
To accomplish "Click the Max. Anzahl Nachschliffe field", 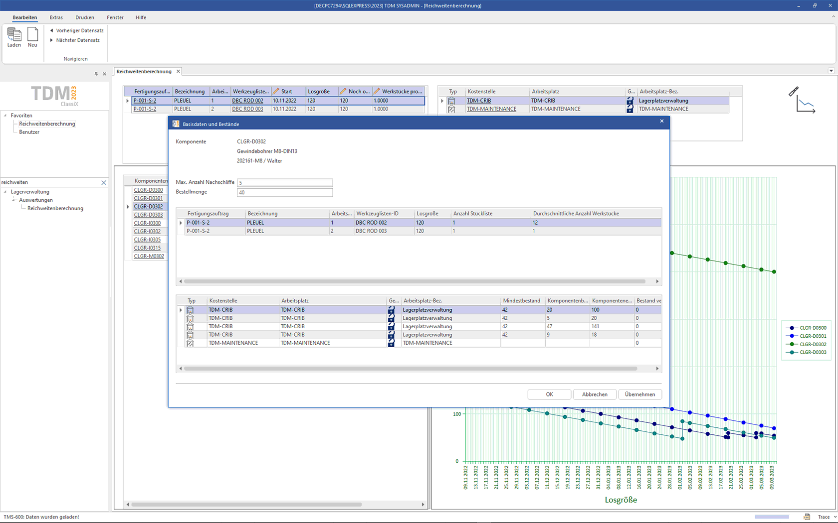I will 285,183.
